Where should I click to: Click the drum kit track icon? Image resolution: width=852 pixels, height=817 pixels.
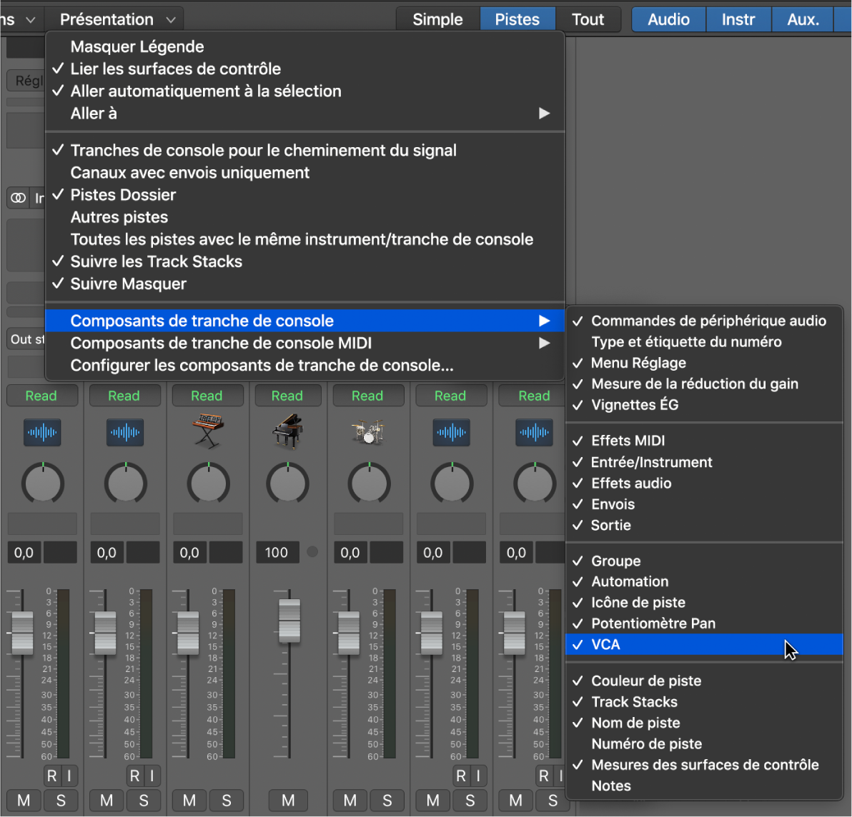[x=368, y=431]
